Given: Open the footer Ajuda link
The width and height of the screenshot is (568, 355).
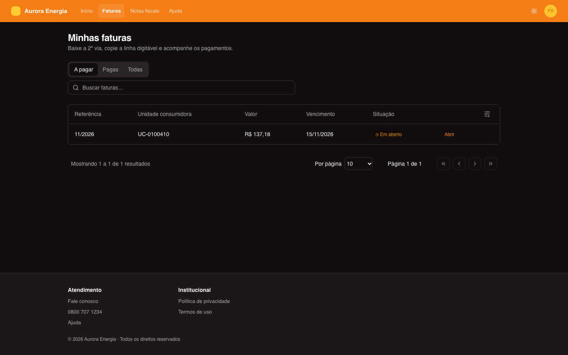Looking at the screenshot, I should [74, 323].
